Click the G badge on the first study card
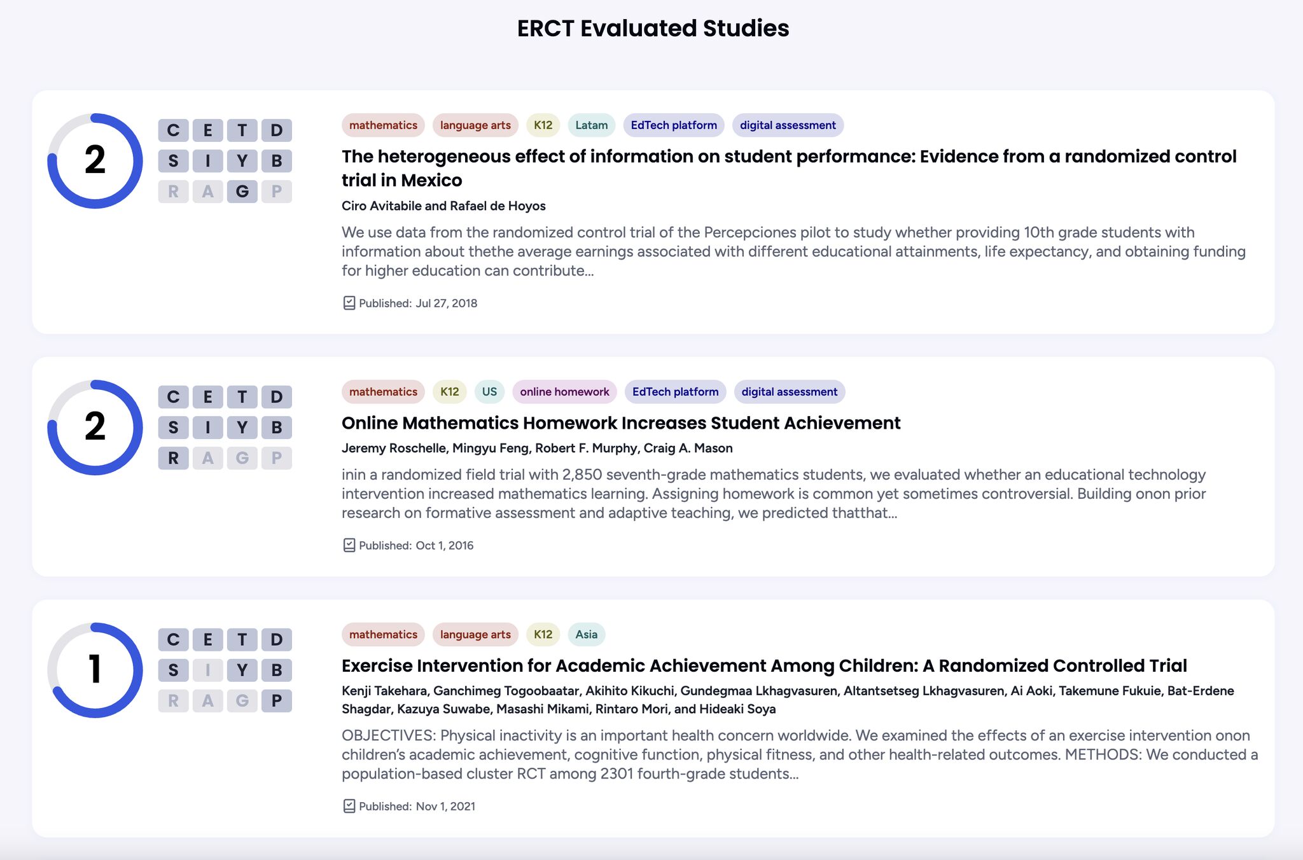Image resolution: width=1303 pixels, height=860 pixels. [242, 190]
